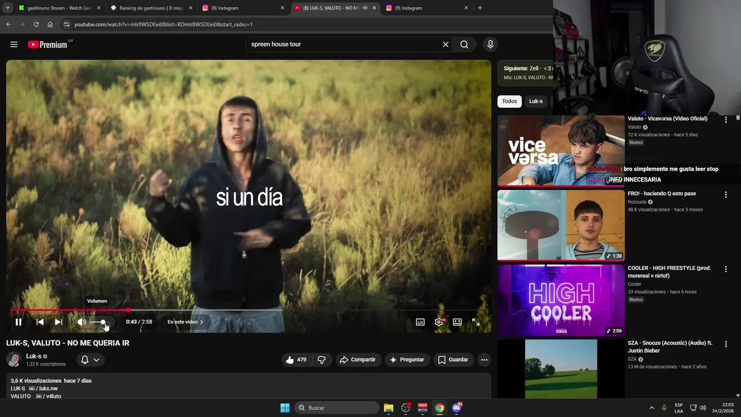This screenshot has height=417, width=741.
Task: Start voice search with the microphone
Action: click(490, 45)
